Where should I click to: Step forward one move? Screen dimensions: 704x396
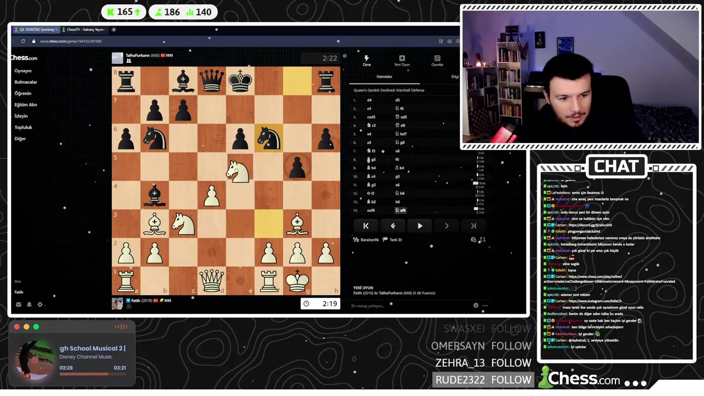click(x=447, y=226)
